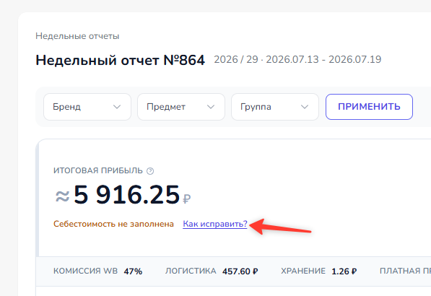
Task: Apply filters with the ПРИМЕНИТЬ button
Action: (x=369, y=107)
